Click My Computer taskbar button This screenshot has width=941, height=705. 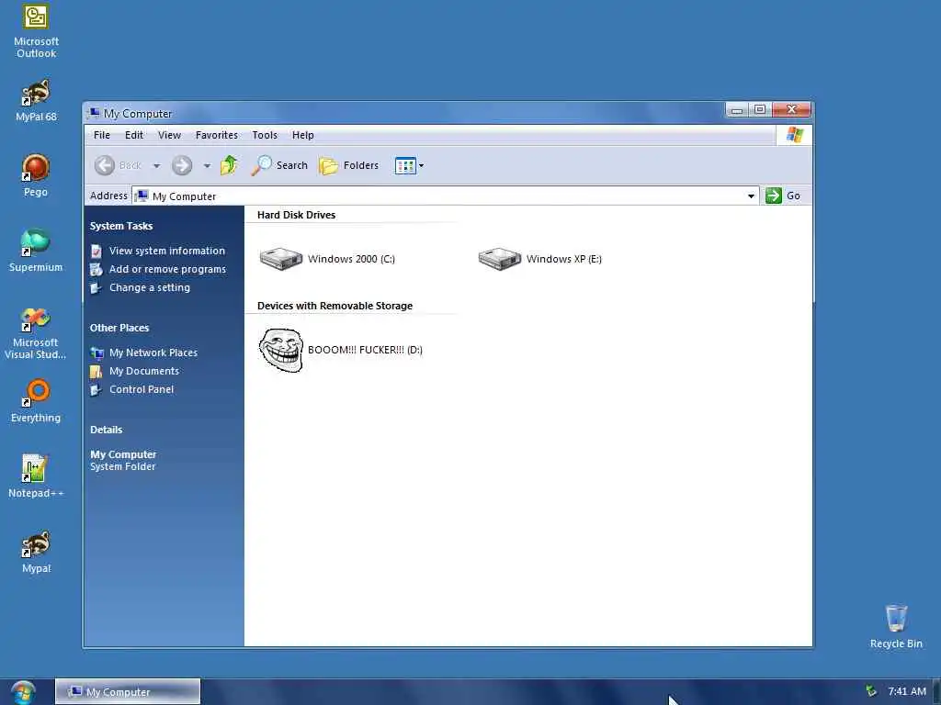(128, 691)
